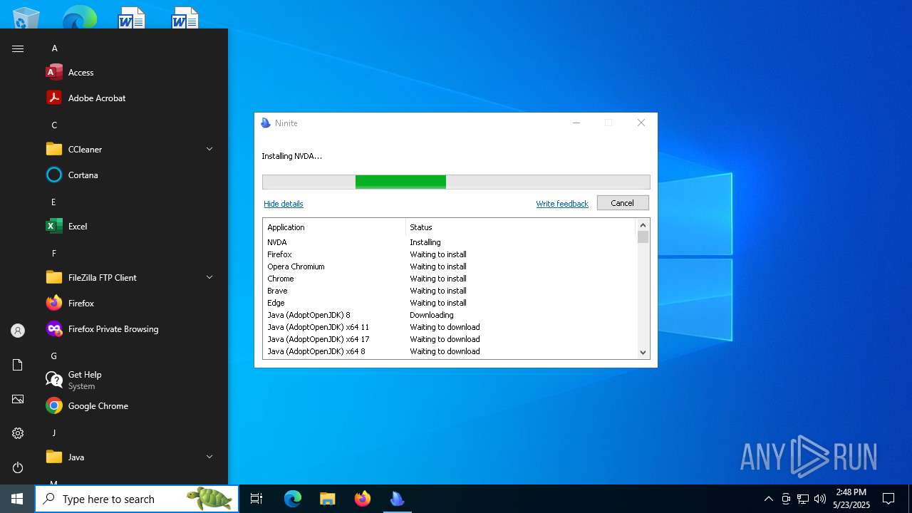This screenshot has height=513, width=912.
Task: Open the Power options icon
Action: (x=18, y=467)
